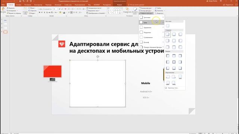This screenshot has height=134, width=239.
Task: Apply inner shadow top preset
Action: pyautogui.click(x=174, y=56)
